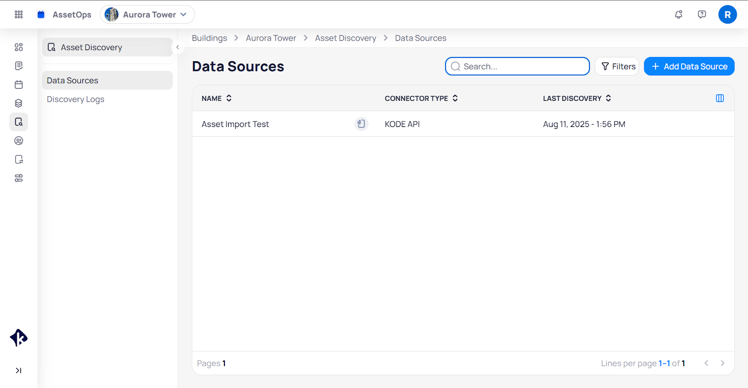The image size is (748, 388).
Task: Open the column settings icon in table header
Action: point(719,98)
